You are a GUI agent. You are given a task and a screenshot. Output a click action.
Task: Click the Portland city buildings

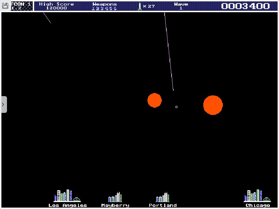163,197
